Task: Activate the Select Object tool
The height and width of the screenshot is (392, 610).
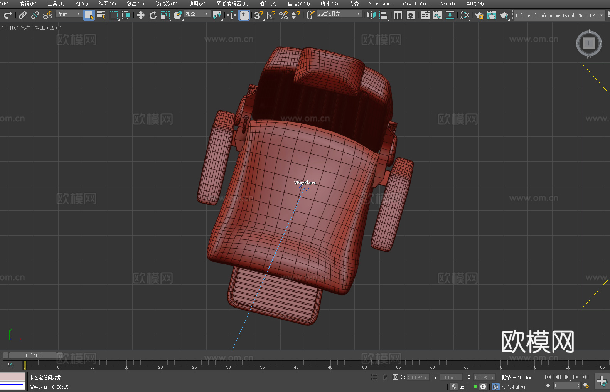Action: pyautogui.click(x=89, y=15)
